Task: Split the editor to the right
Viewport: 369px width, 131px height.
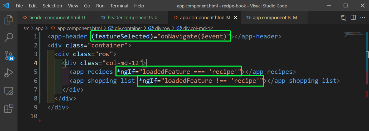Action: point(353,18)
